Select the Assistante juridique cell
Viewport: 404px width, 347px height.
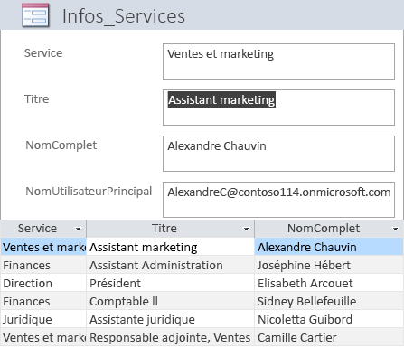click(171, 319)
